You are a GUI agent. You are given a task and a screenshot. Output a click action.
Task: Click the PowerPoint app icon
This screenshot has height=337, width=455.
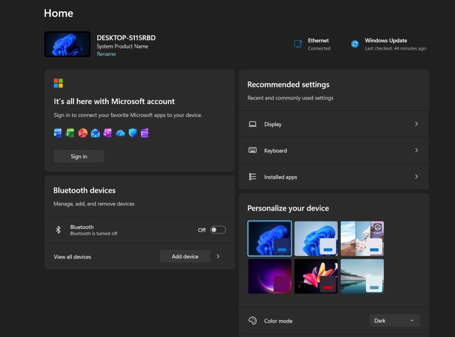(83, 133)
